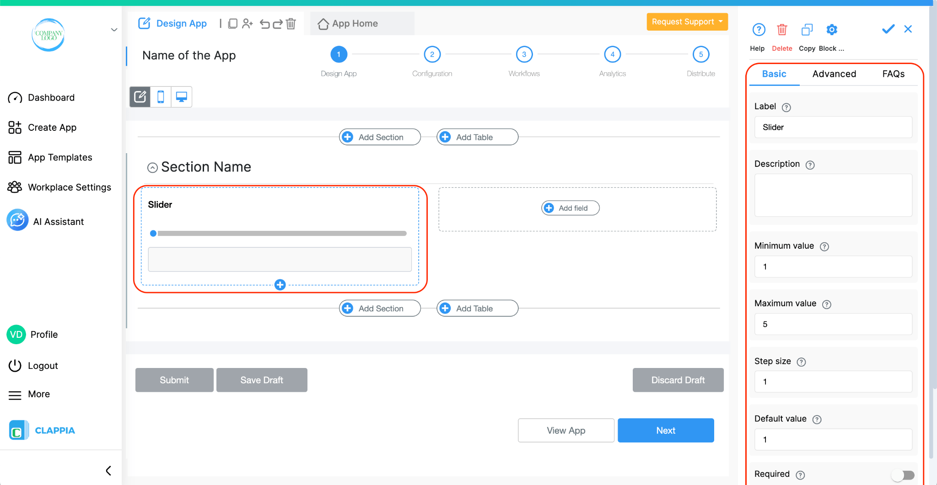
Task: Open the Request Support dropdown
Action: point(687,21)
